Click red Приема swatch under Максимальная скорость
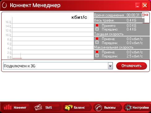 [x=97, y=52]
